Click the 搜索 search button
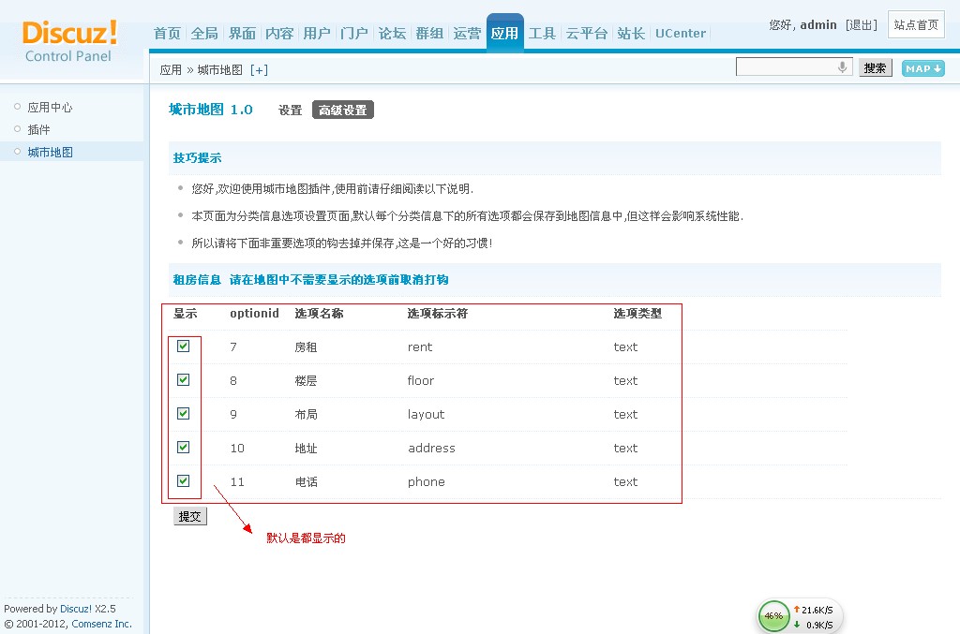This screenshot has height=634, width=960. click(x=875, y=68)
